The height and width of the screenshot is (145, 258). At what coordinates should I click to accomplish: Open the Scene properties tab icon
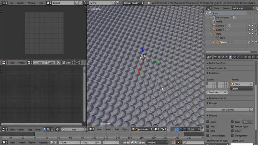click(x=223, y=57)
